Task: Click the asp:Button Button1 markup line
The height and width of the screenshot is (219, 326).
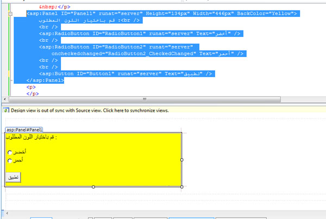Action: tap(125, 73)
